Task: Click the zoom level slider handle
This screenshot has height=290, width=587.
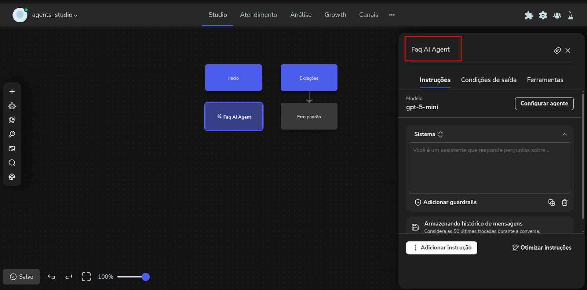Action: pos(146,277)
